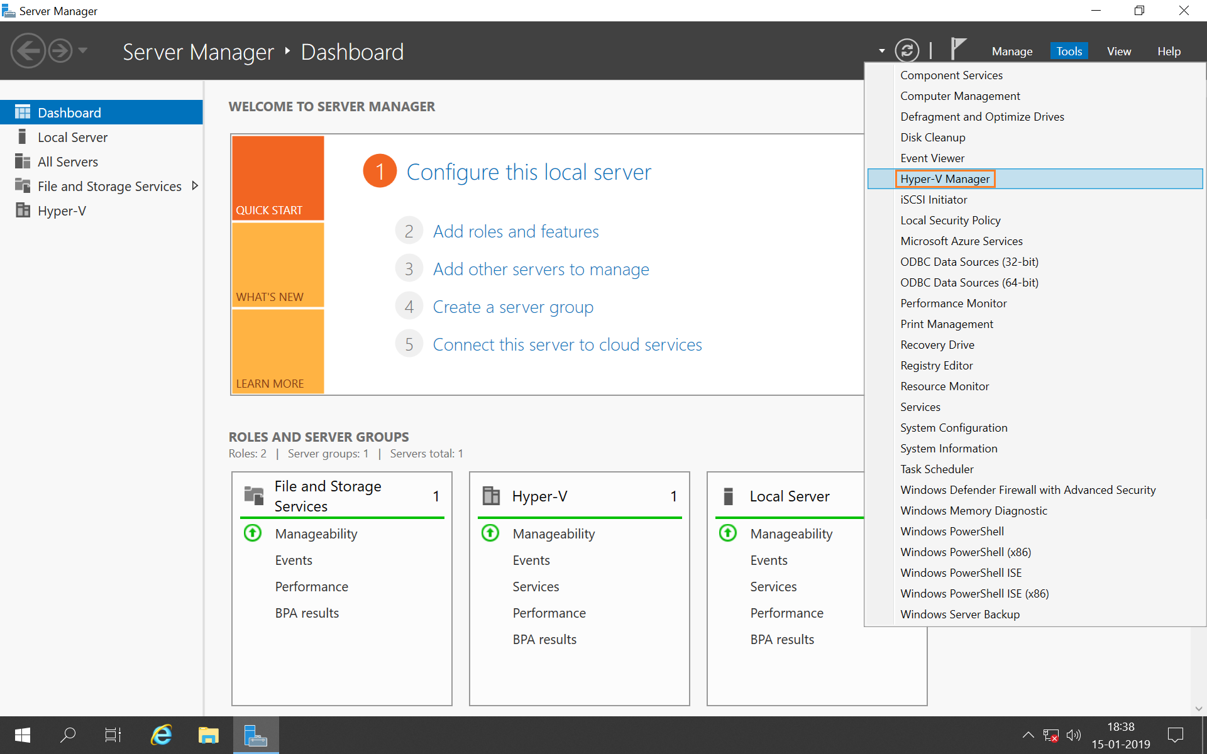Open the Help menu
The image size is (1207, 754).
point(1169,52)
